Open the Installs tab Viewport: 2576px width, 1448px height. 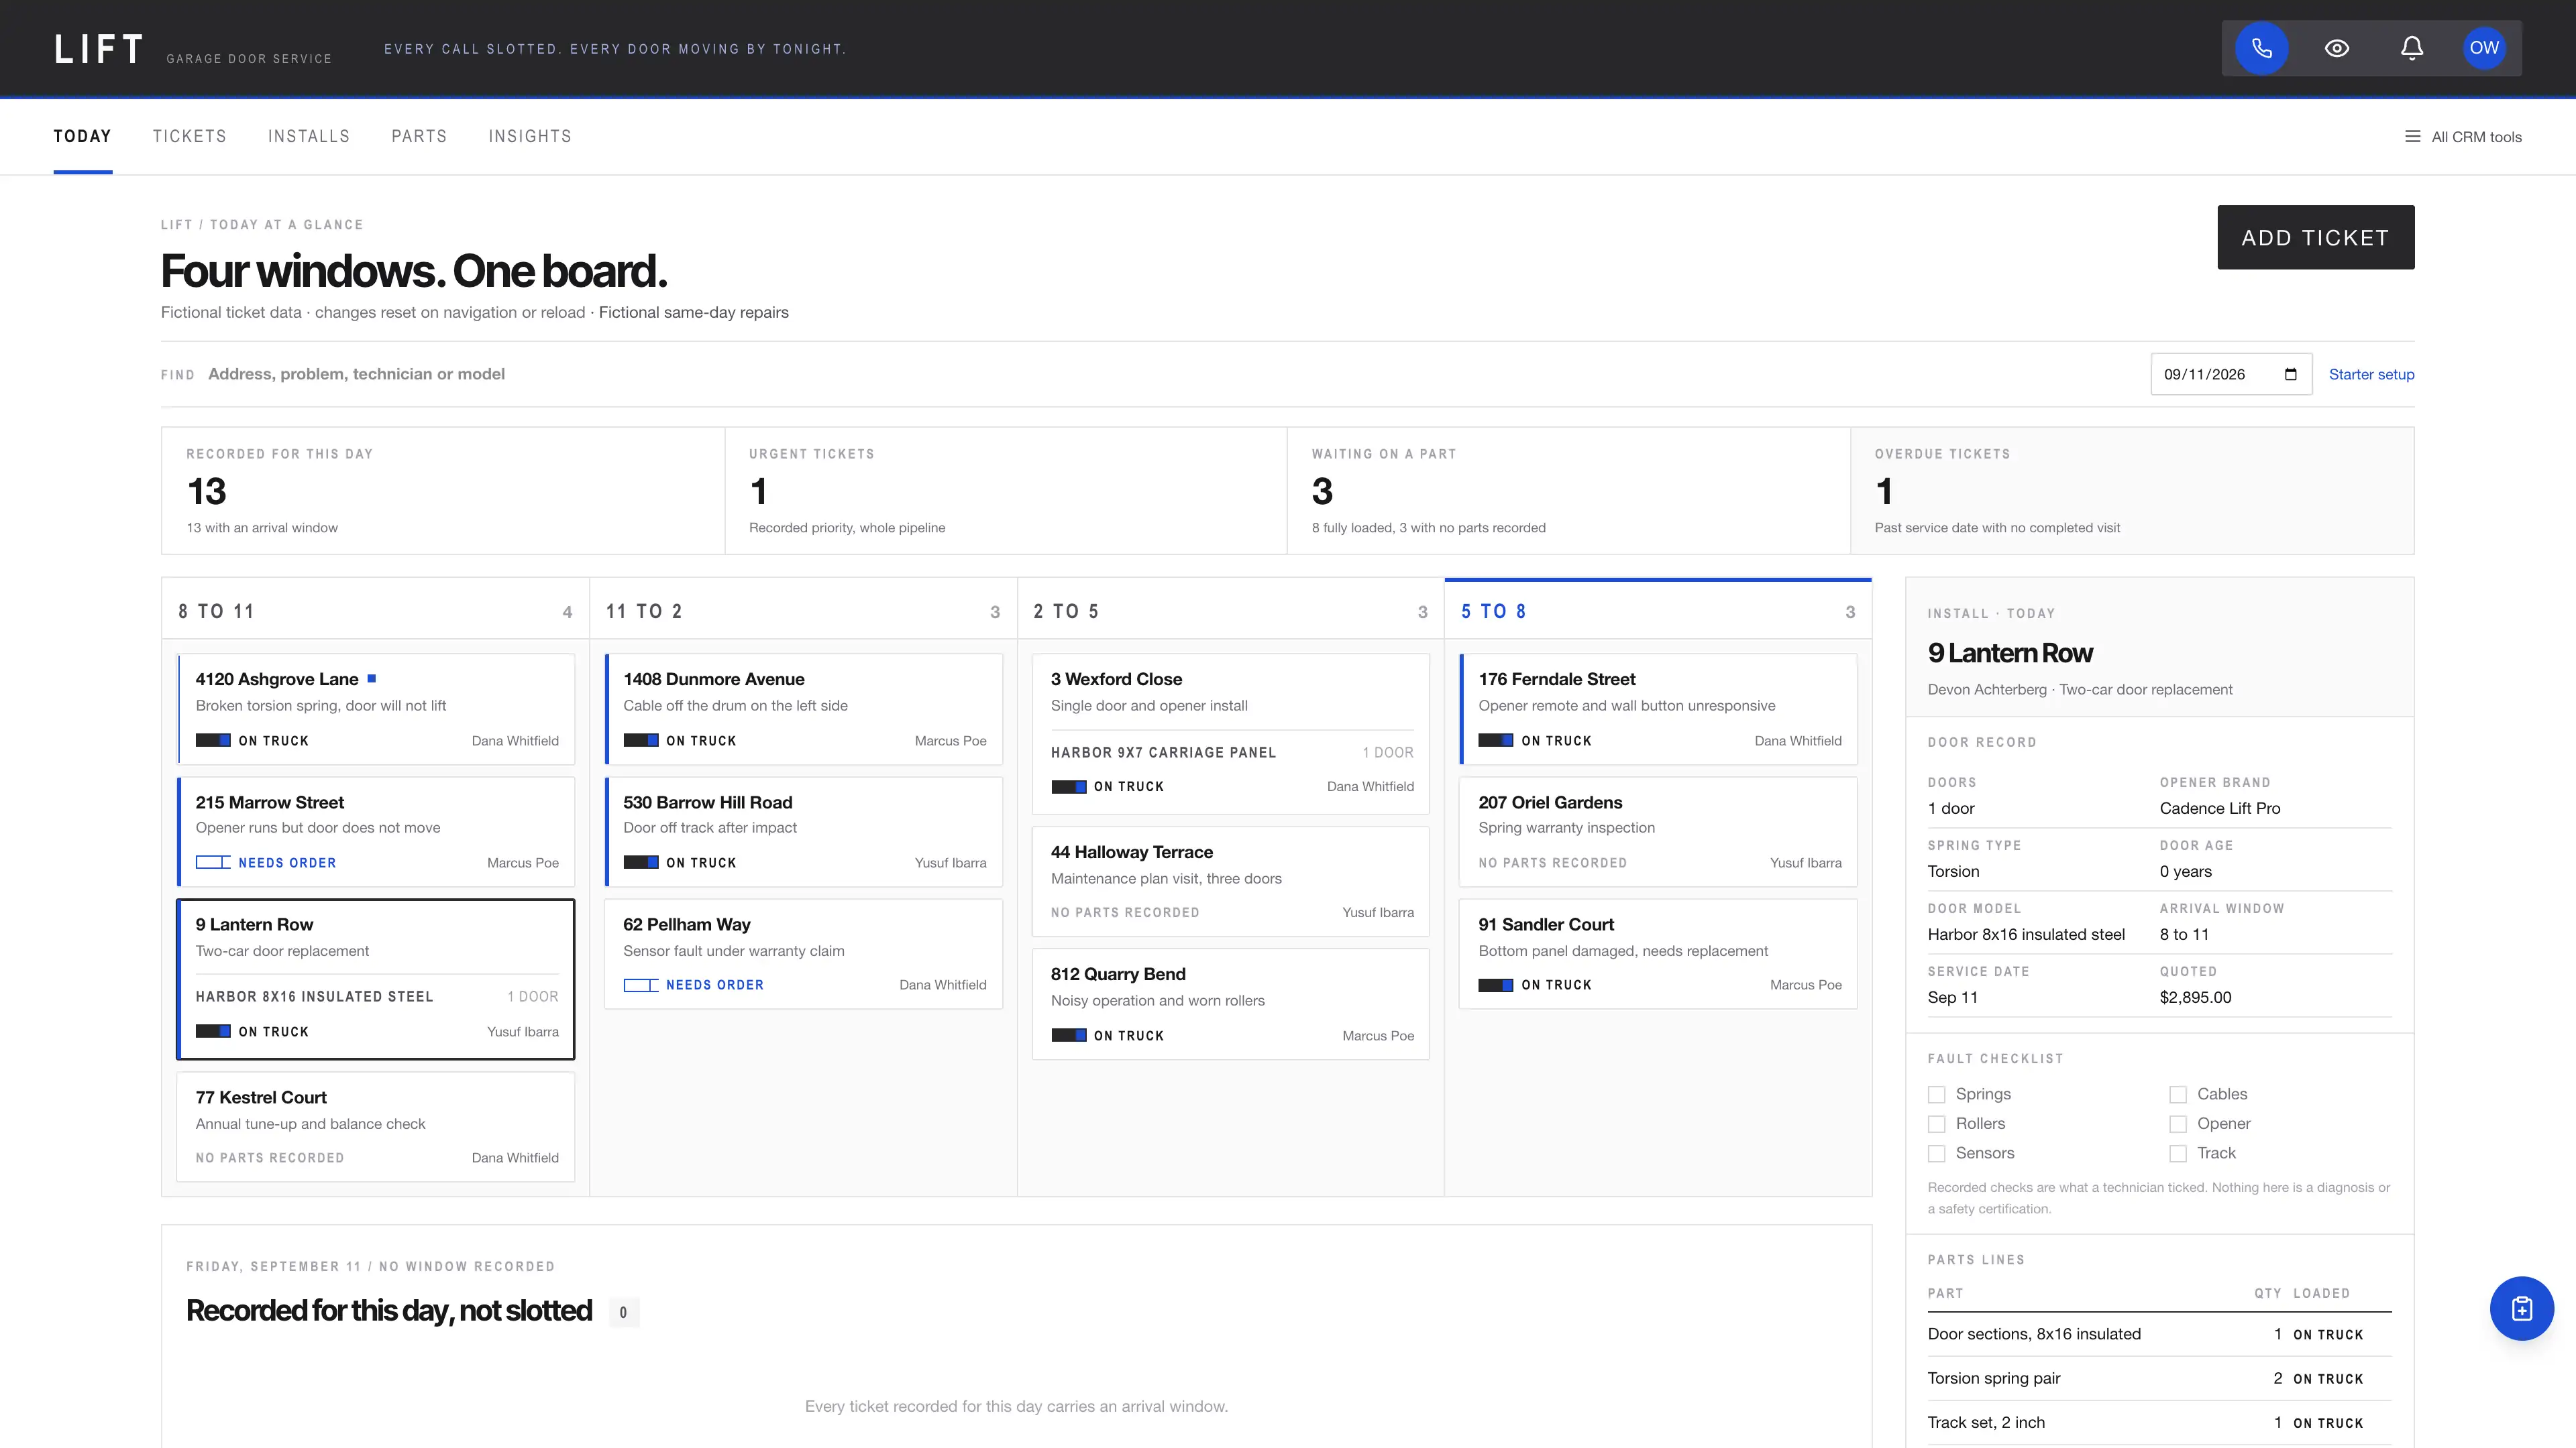(x=309, y=136)
